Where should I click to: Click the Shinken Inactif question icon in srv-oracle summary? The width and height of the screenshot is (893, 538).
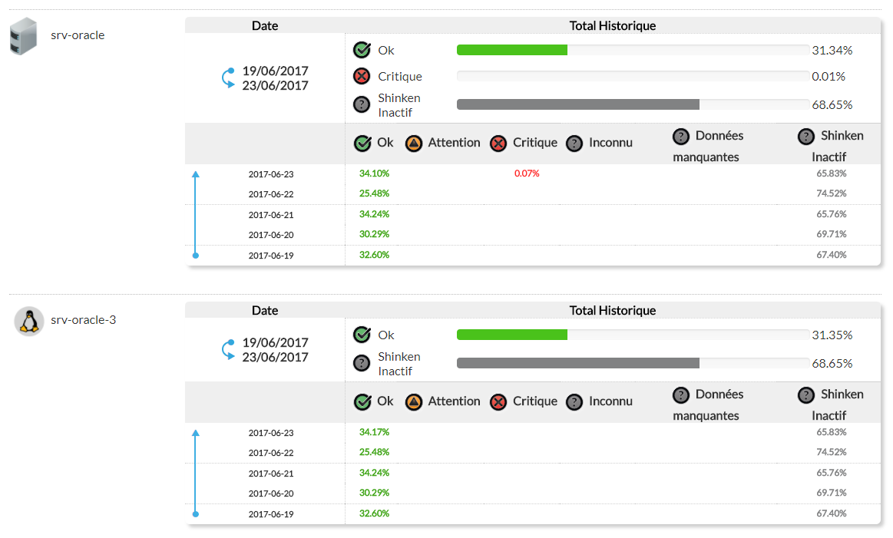(x=362, y=105)
